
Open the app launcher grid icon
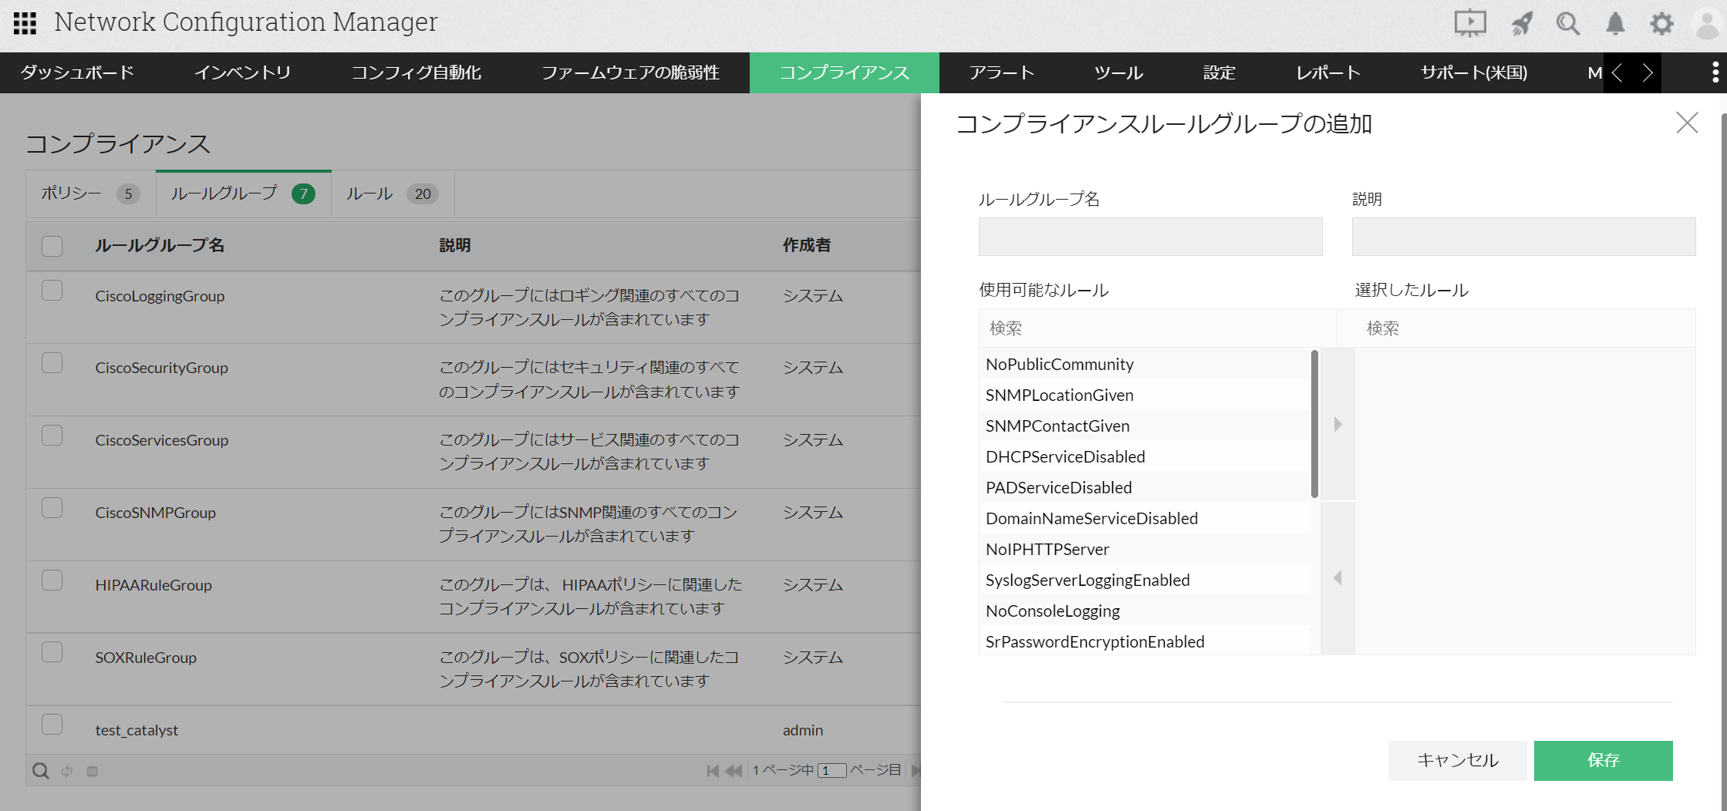pos(25,23)
